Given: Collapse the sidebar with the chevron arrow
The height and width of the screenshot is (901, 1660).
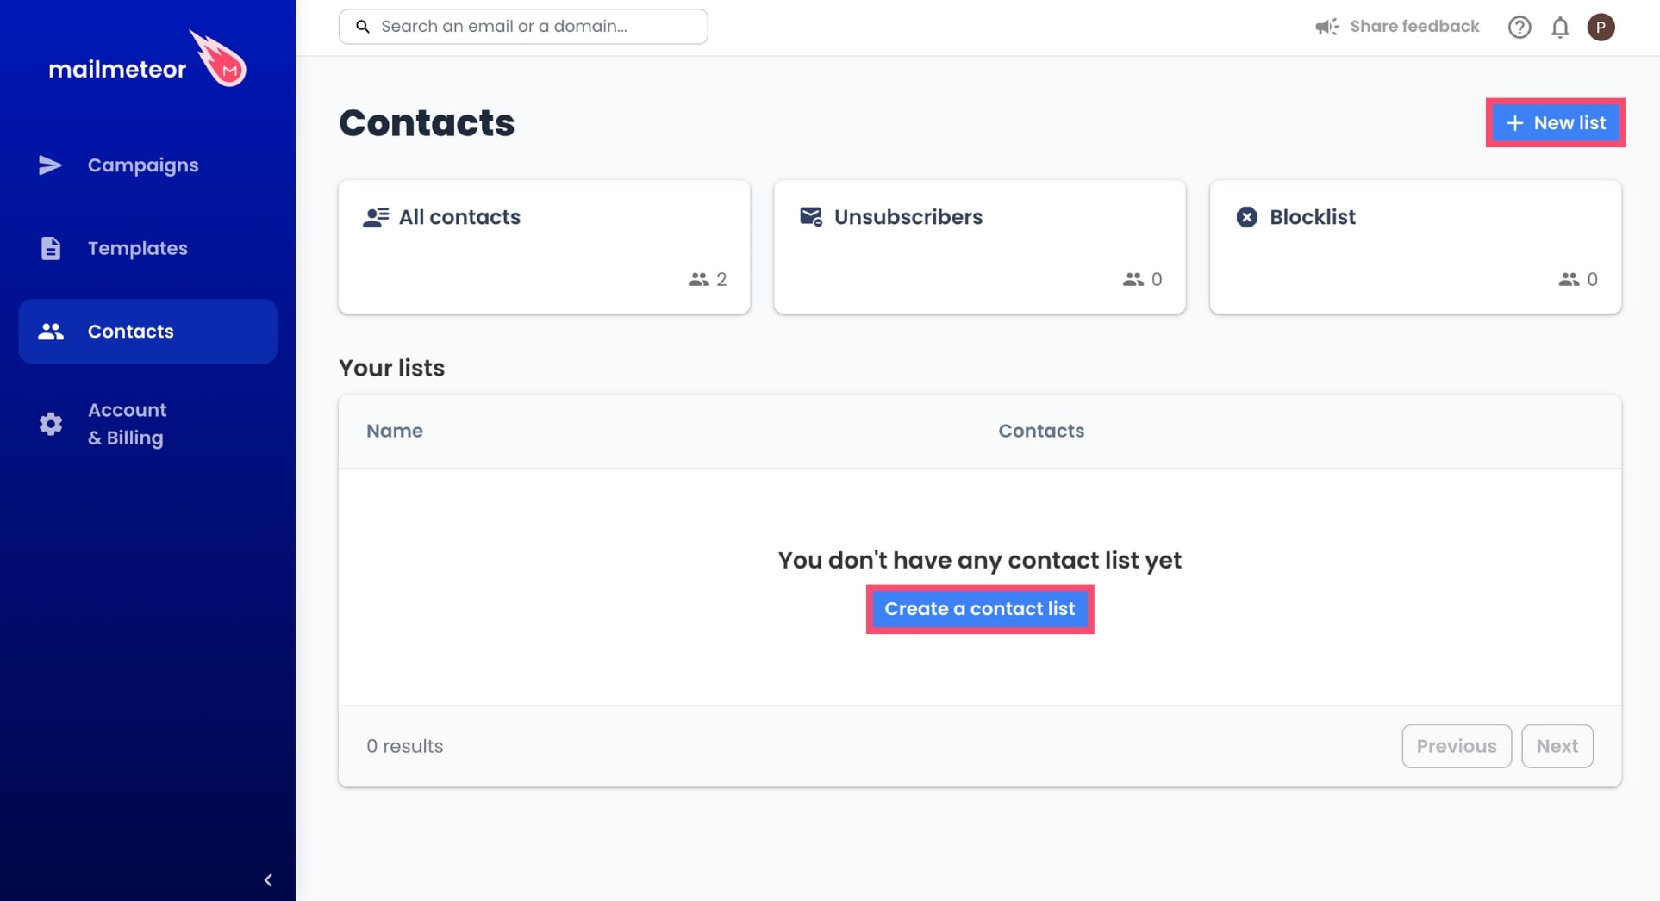Looking at the screenshot, I should pos(268,880).
